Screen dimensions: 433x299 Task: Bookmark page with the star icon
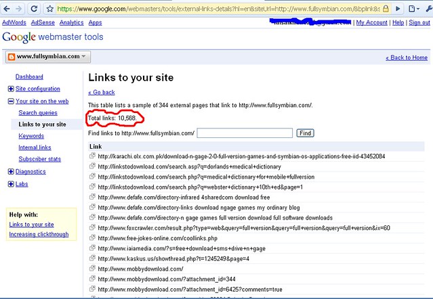(x=49, y=9)
